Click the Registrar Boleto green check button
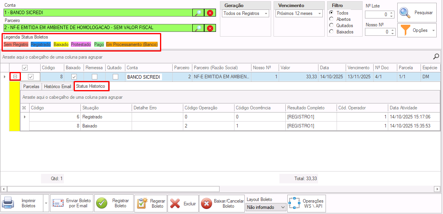 coord(114,203)
